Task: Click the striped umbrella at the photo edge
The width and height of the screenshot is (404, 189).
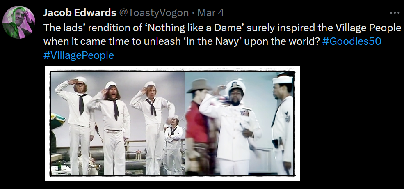Action: coord(57,121)
